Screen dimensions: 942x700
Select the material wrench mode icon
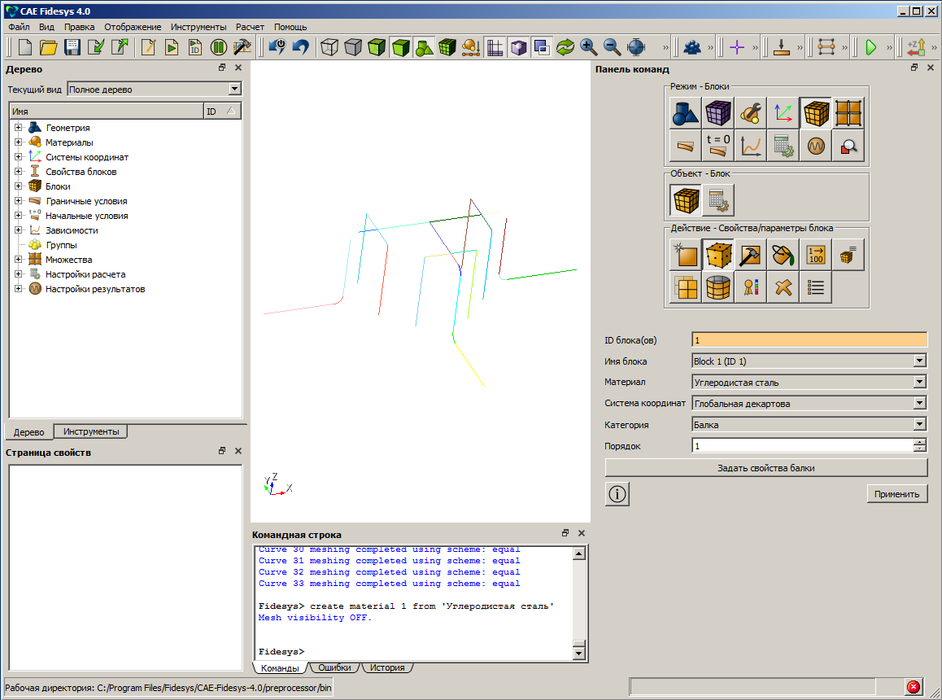pos(750,113)
